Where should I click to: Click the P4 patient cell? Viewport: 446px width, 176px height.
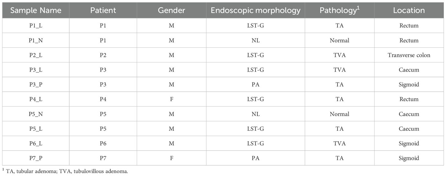[103, 99]
